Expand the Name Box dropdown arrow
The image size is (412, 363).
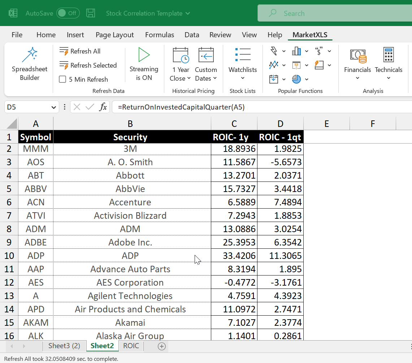[53, 107]
